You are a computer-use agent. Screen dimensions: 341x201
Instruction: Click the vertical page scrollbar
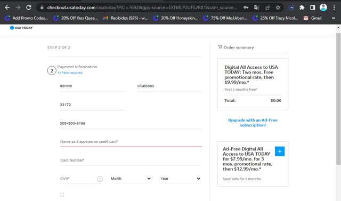coord(338,99)
